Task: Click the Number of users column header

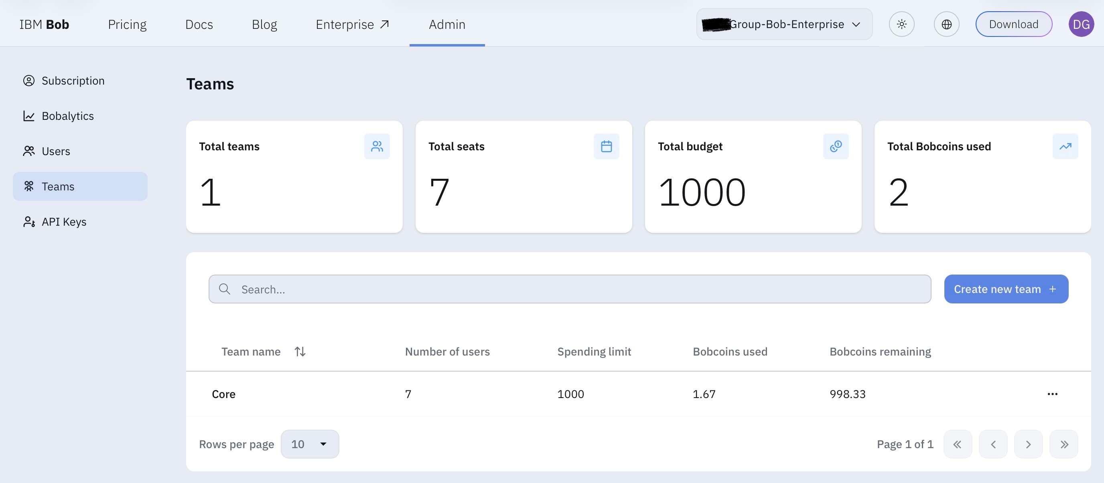Action: click(x=447, y=352)
